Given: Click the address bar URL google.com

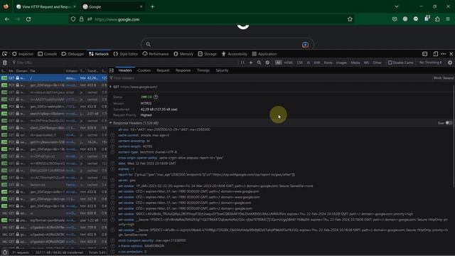Looking at the screenshot, I should (x=117, y=19).
